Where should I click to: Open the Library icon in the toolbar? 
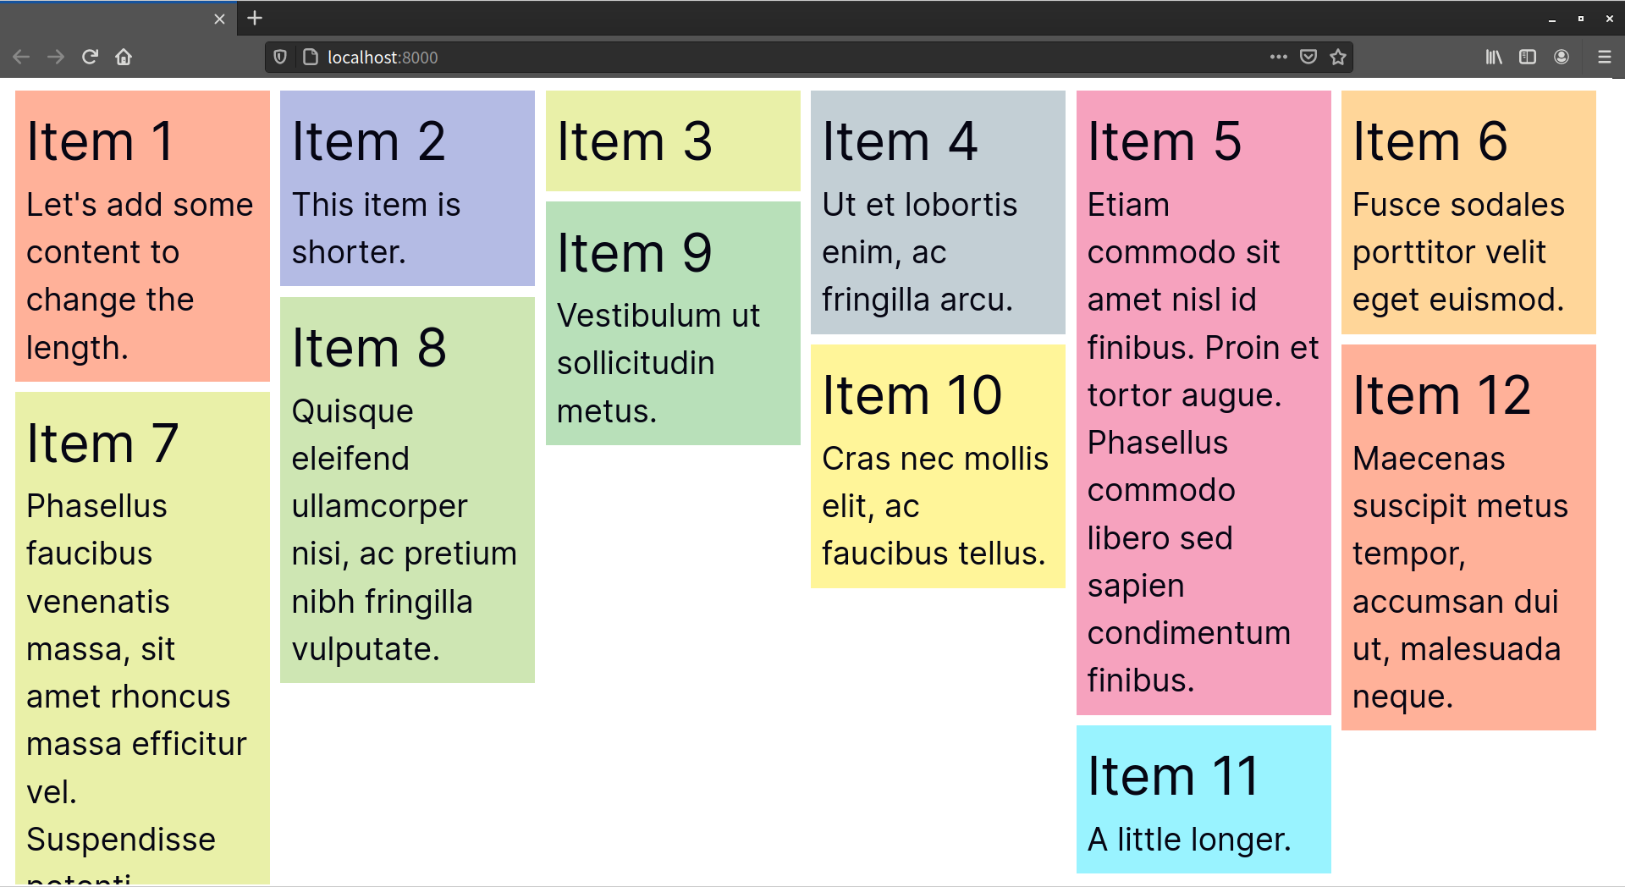tap(1493, 57)
